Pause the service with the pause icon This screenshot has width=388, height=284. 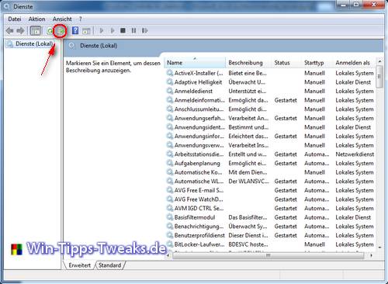tap(133, 30)
